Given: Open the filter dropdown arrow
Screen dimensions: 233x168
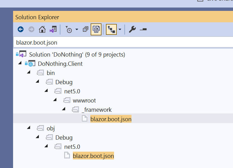Looking at the screenshot, I should 76,29.
